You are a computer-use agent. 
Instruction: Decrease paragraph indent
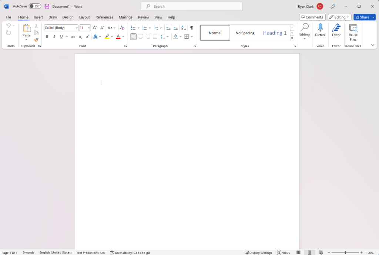point(168,28)
